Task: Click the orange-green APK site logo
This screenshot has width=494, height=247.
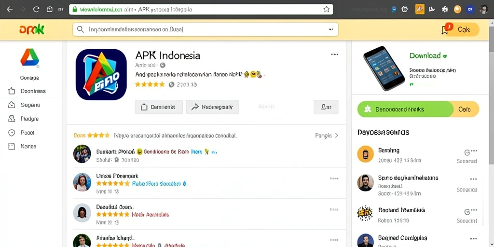Action: click(31, 30)
